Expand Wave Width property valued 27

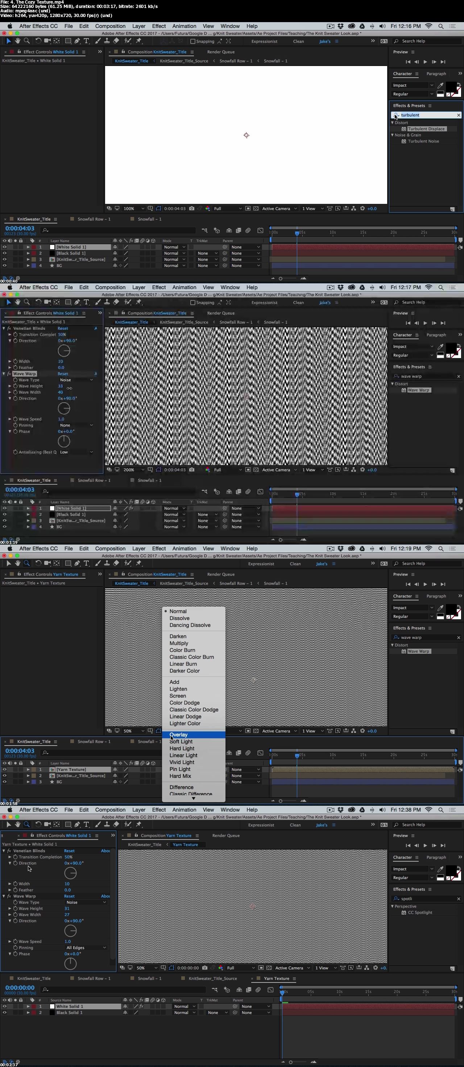[x=10, y=915]
